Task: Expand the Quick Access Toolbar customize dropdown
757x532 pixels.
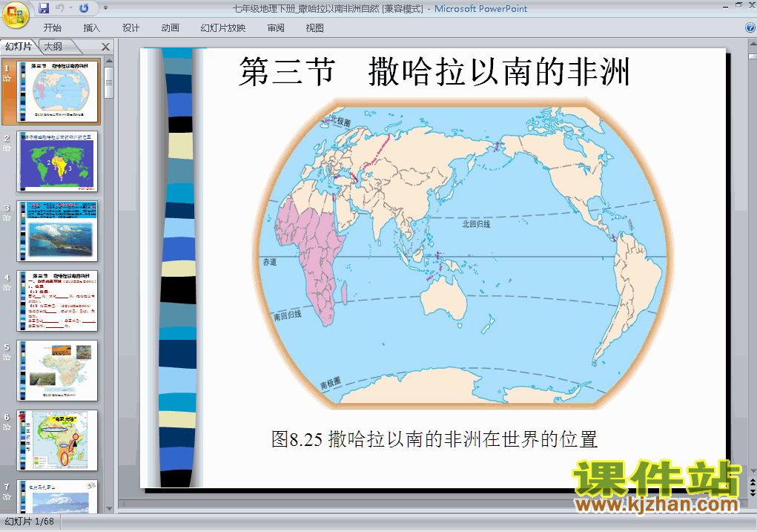Action: [106, 8]
